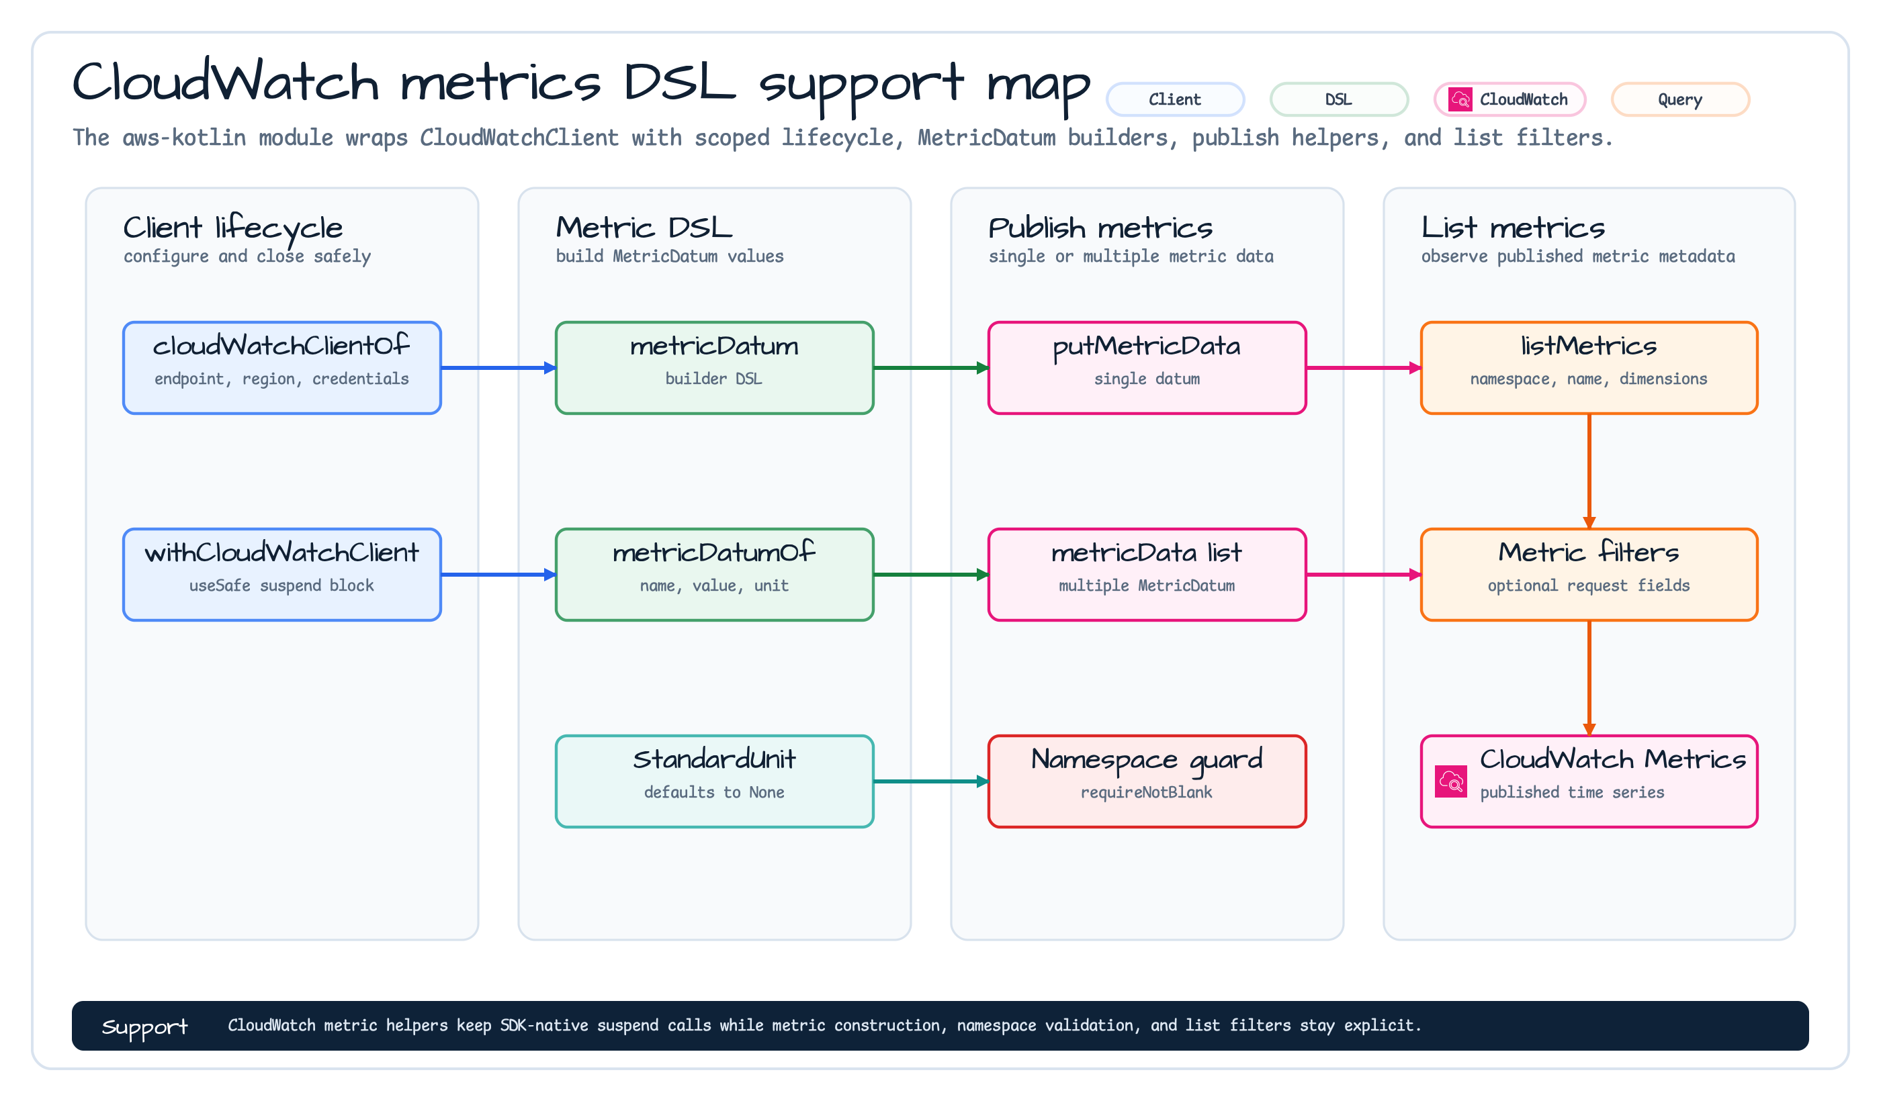
Task: Click 'defaults to None' text
Action: 714,792
